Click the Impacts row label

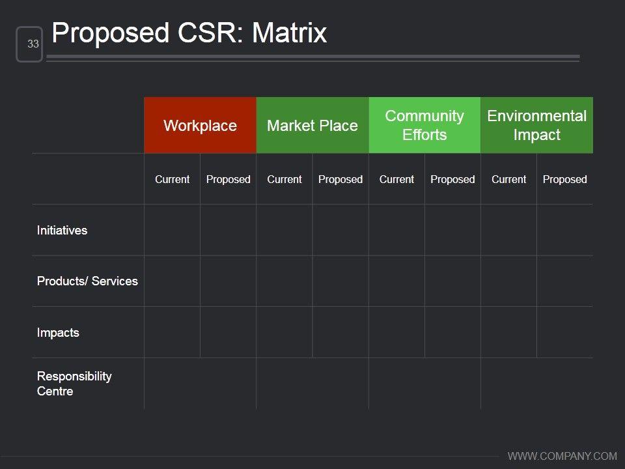click(58, 332)
